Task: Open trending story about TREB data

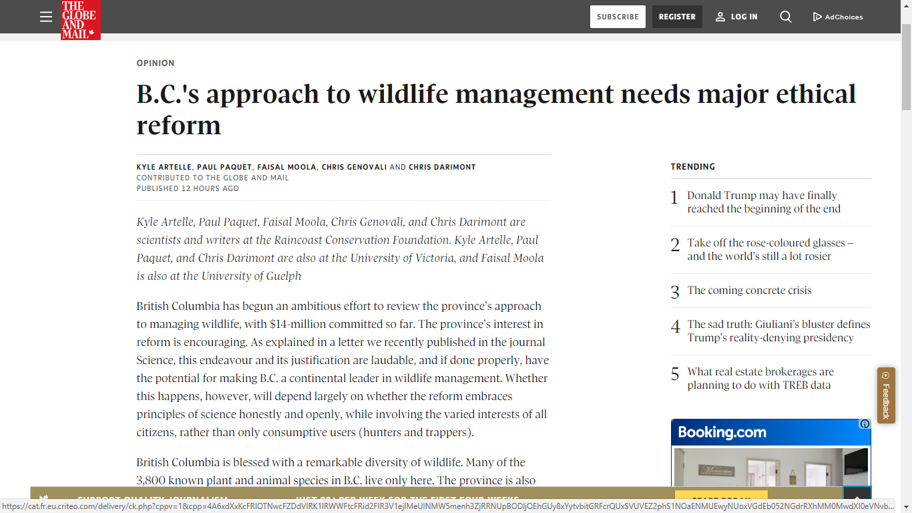Action: (760, 378)
